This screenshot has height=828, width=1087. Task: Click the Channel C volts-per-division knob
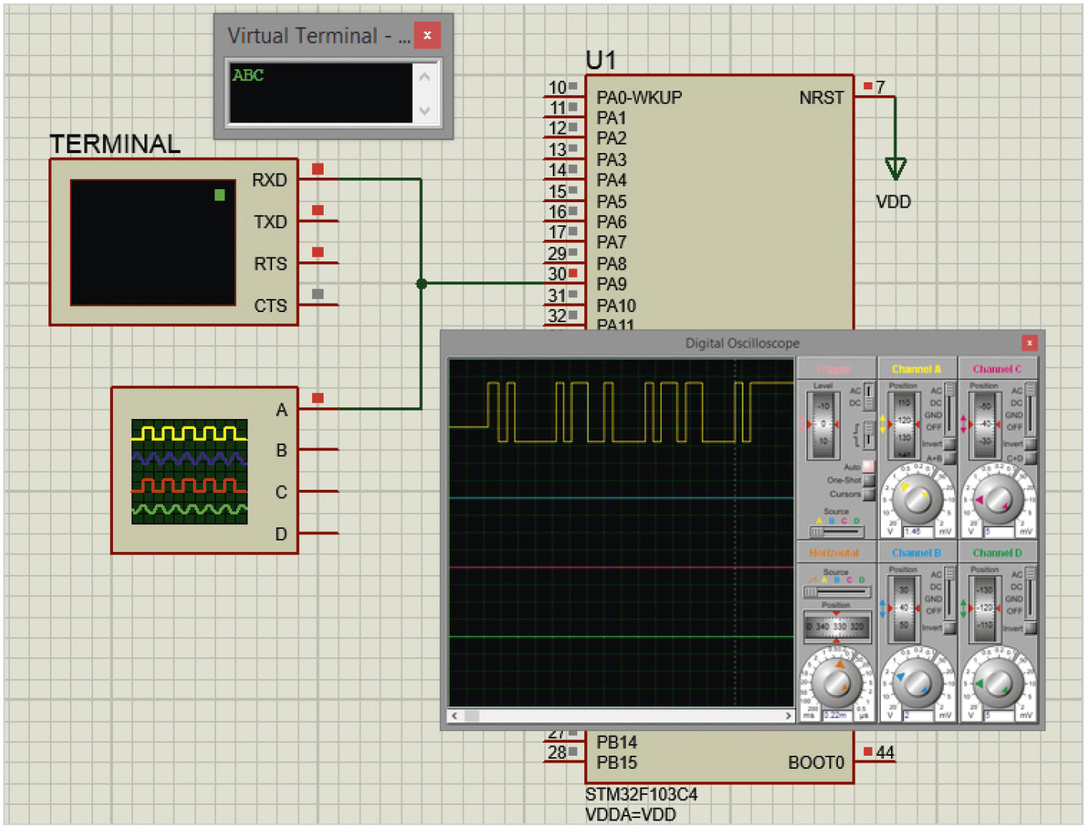[x=999, y=499]
